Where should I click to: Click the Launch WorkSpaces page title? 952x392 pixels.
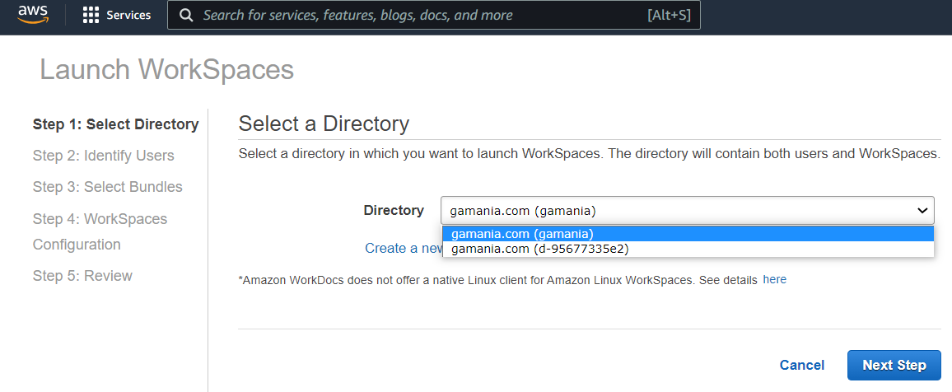coord(166,70)
